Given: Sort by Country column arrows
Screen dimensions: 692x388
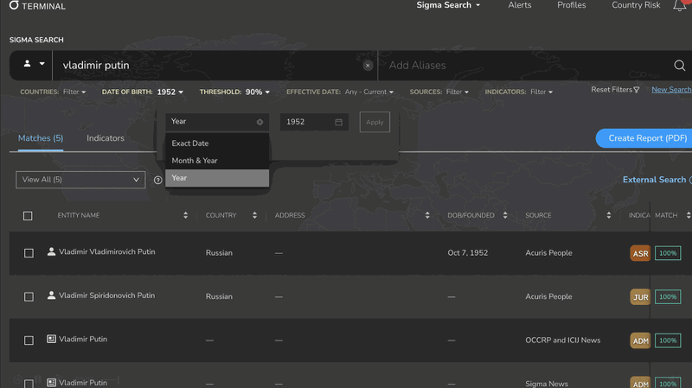Looking at the screenshot, I should click(x=254, y=215).
